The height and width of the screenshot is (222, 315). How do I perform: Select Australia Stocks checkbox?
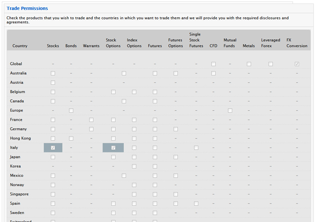(53, 73)
